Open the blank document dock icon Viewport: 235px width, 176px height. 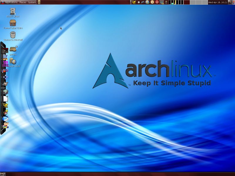(x=6, y=99)
